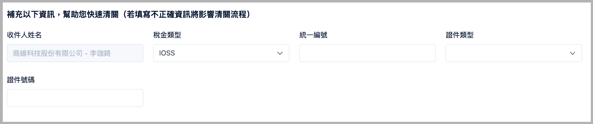Expand the empty 證件類型 combo box
Image resolution: width=593 pixels, height=124 pixels.
click(x=514, y=53)
